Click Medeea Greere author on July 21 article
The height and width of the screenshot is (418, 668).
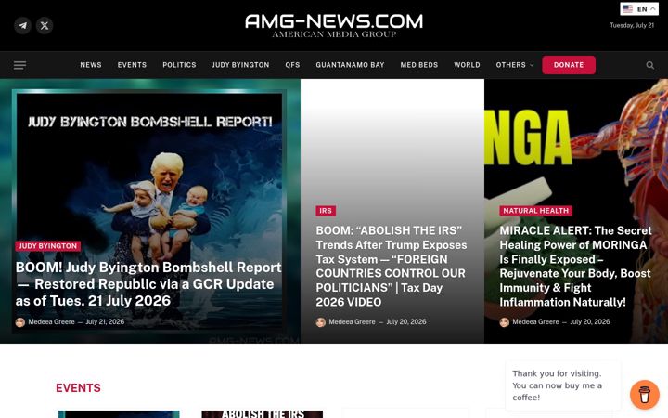(52, 322)
